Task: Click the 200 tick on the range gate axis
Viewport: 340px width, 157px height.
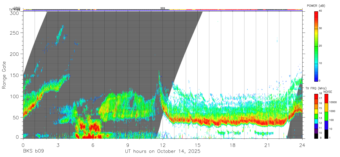Action: 14,54
